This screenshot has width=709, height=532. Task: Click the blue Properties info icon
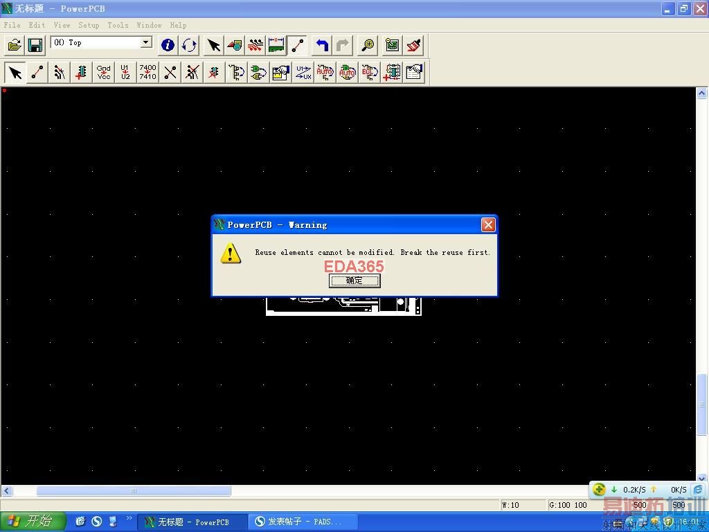[168, 45]
